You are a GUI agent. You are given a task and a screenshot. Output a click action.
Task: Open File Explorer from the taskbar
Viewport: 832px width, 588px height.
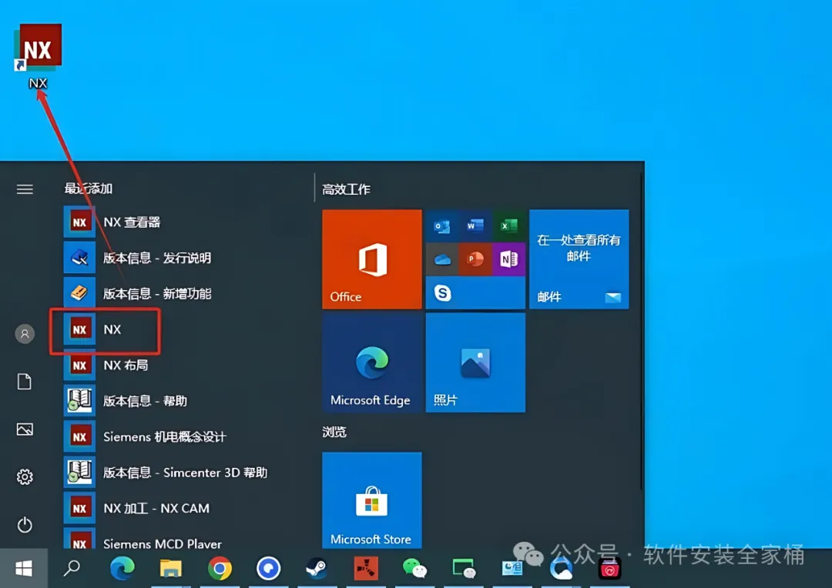click(x=171, y=569)
